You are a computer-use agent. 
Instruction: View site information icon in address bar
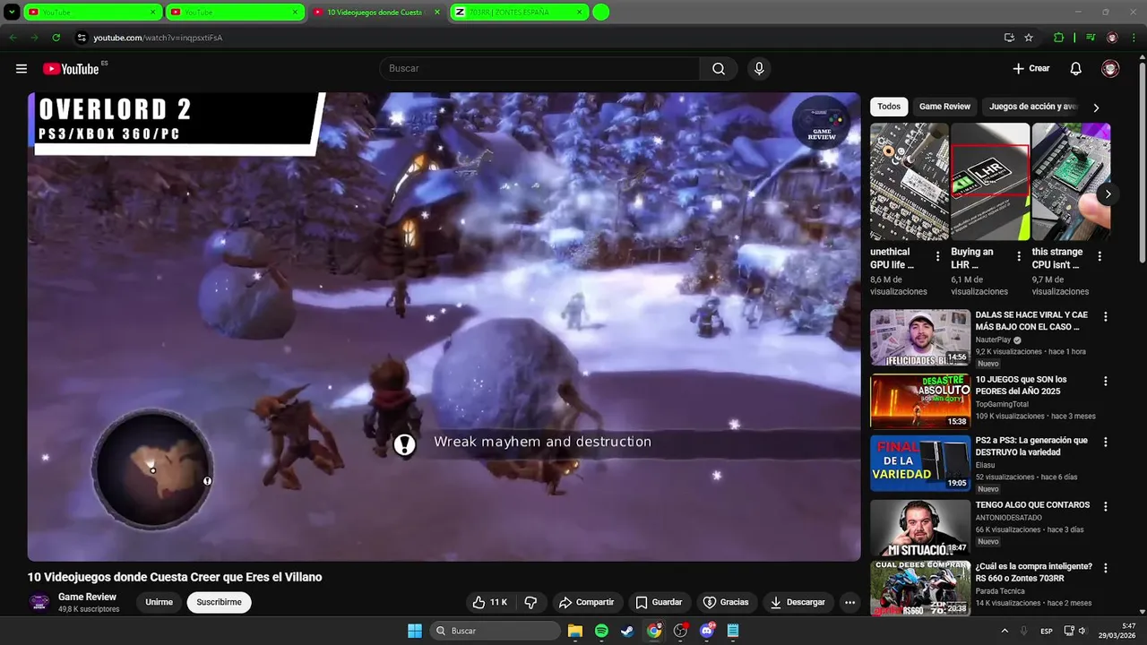pyautogui.click(x=82, y=38)
